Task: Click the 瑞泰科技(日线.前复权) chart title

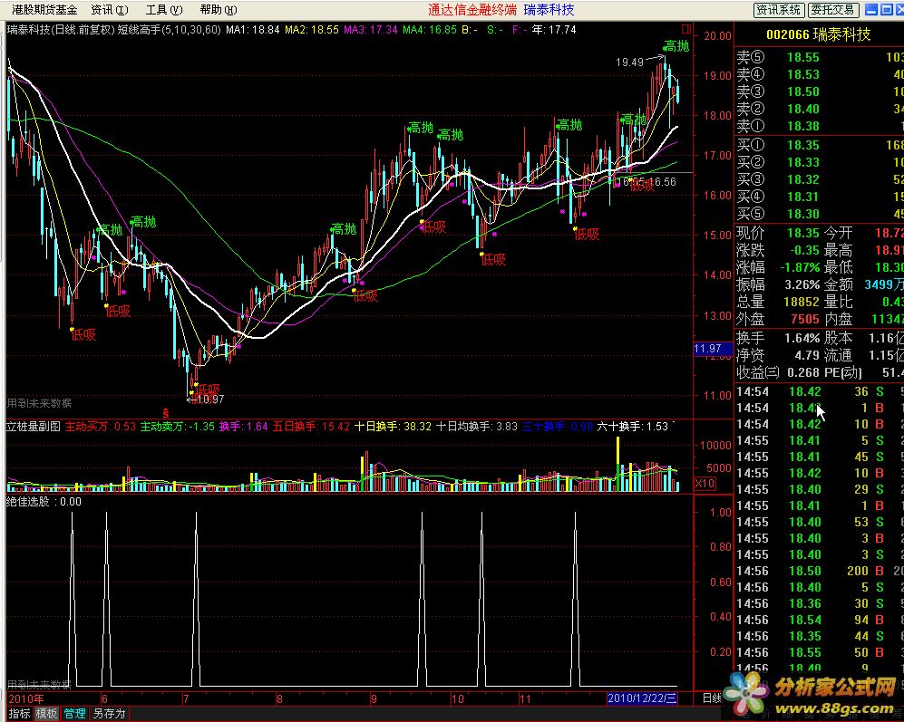Action: (x=61, y=29)
